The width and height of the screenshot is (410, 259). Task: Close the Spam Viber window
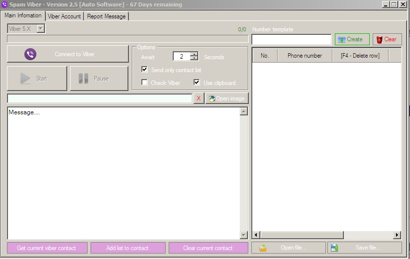click(x=403, y=4)
